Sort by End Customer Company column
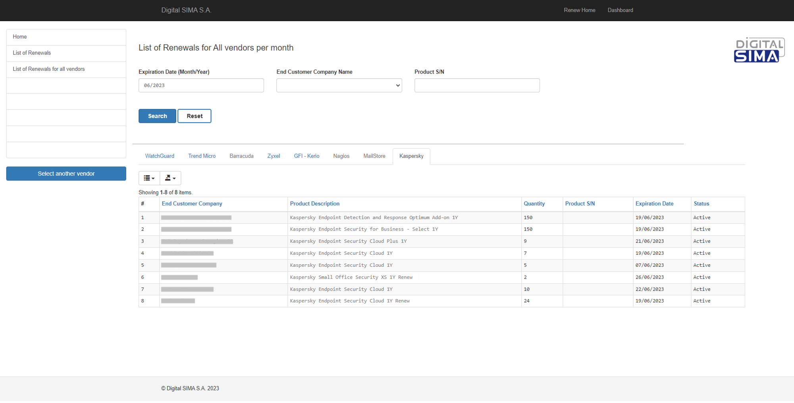The image size is (794, 403). (192, 204)
